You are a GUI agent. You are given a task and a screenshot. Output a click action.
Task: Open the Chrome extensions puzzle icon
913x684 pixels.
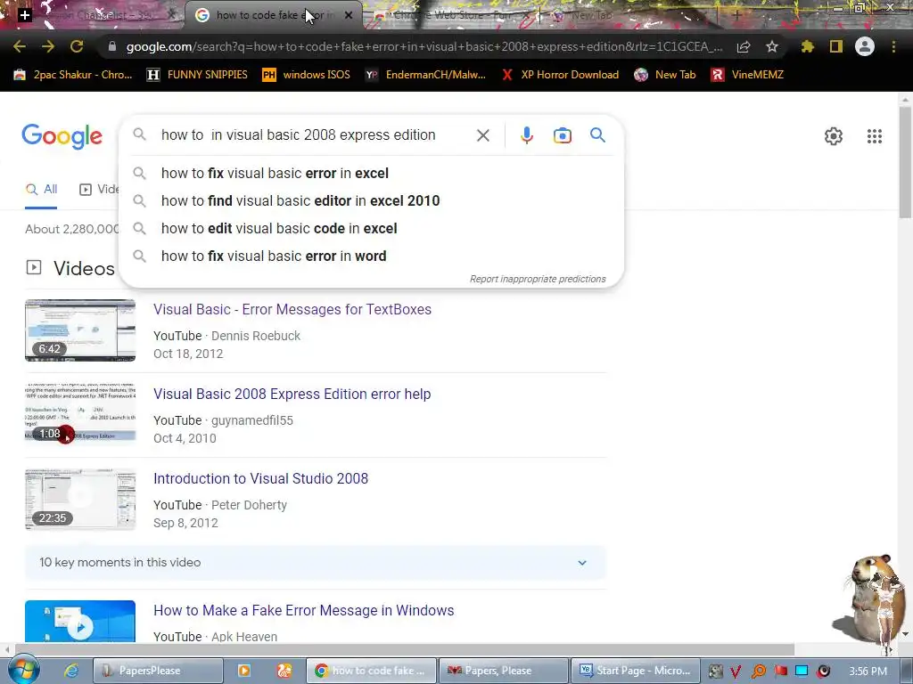point(808,46)
